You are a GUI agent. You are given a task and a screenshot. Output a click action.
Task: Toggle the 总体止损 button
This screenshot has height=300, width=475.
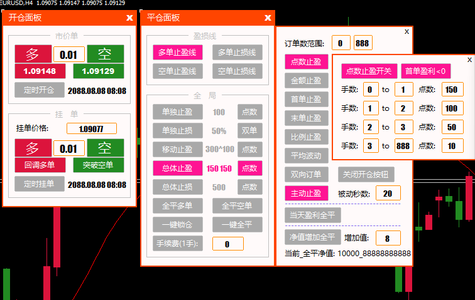pos(178,187)
